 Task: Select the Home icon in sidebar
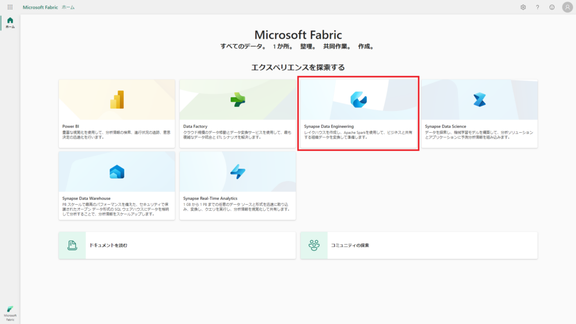point(10,22)
